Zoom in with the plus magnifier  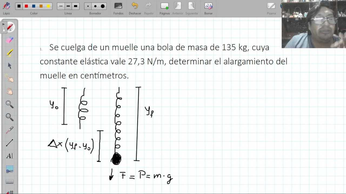tap(9, 104)
